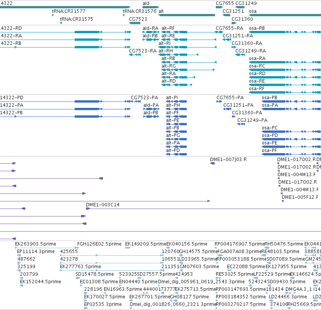
Task: Click the 423278 feature label
Action: coord(69,259)
